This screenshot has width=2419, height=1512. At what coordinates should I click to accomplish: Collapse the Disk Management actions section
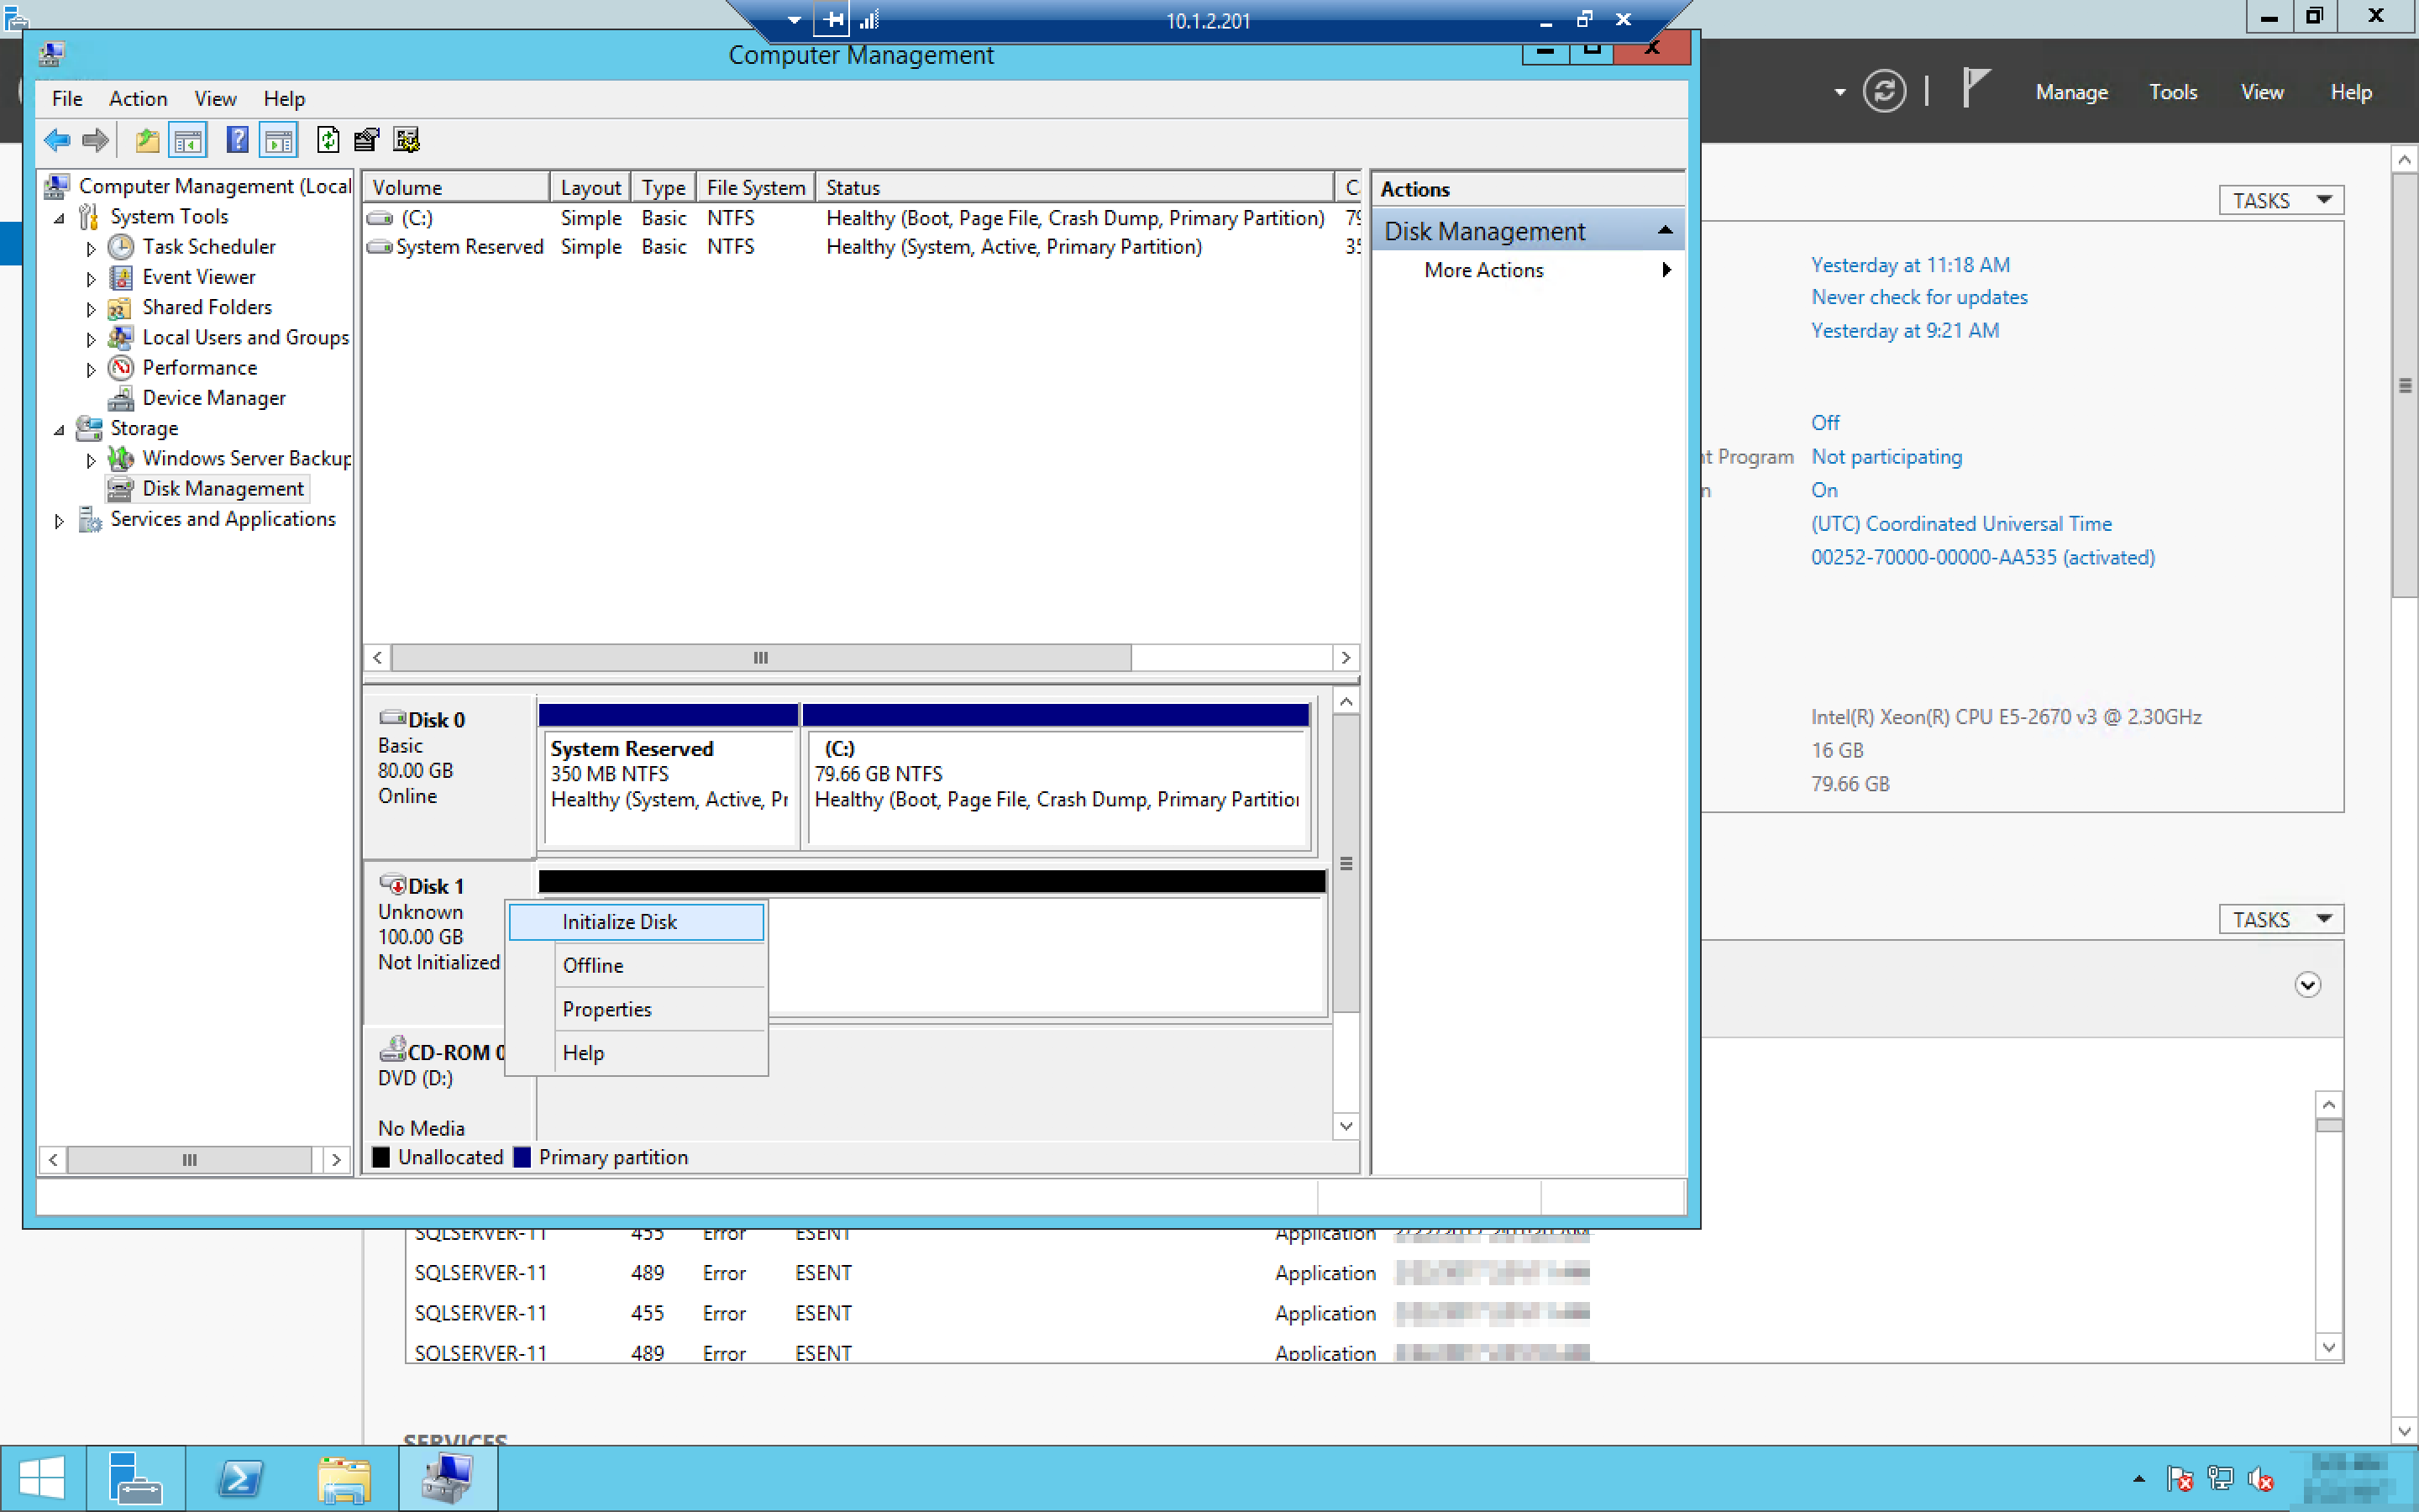pyautogui.click(x=1664, y=231)
